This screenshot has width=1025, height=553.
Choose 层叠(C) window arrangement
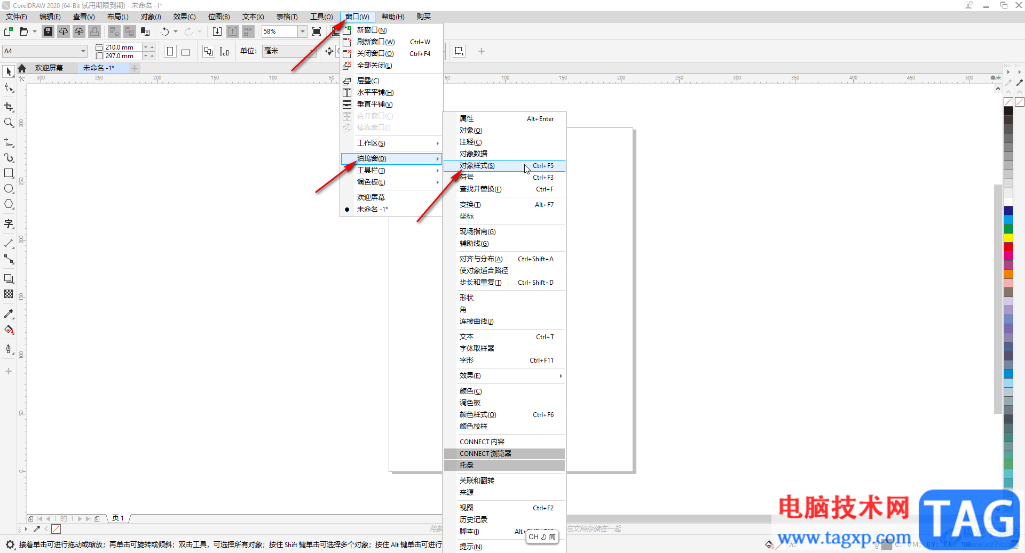coord(392,81)
